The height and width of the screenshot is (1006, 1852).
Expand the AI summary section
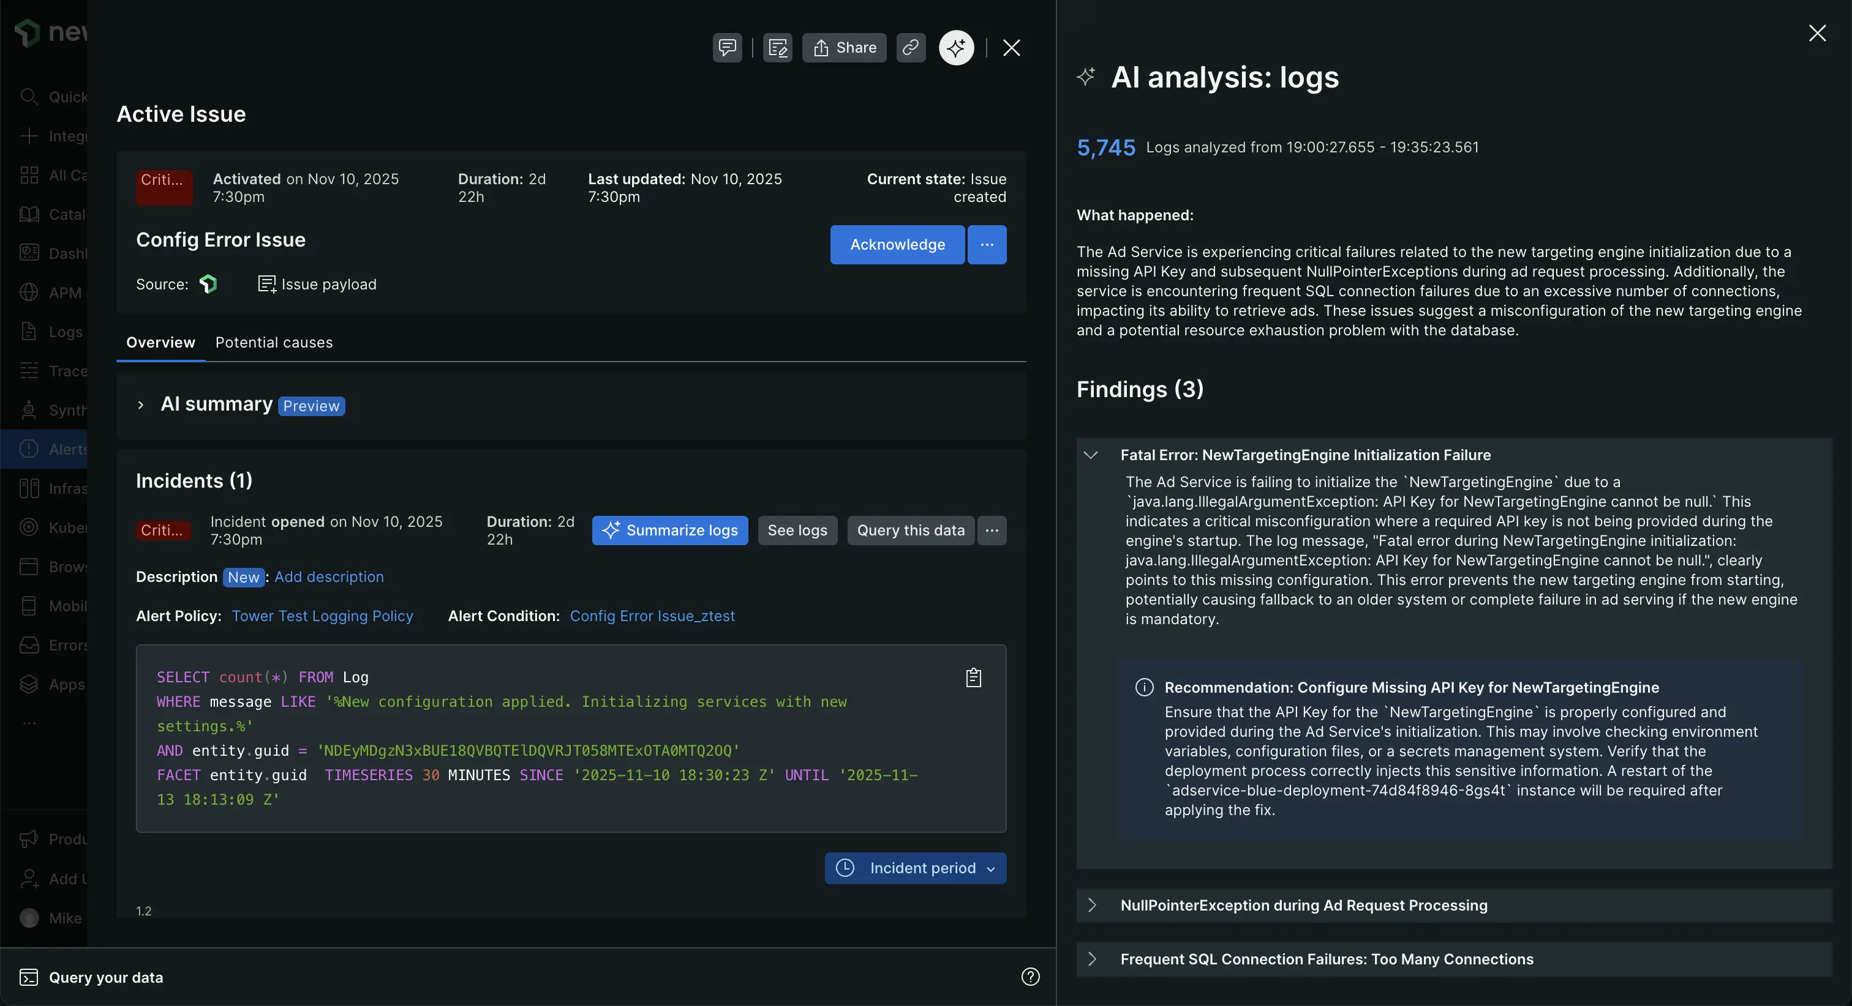tap(141, 404)
